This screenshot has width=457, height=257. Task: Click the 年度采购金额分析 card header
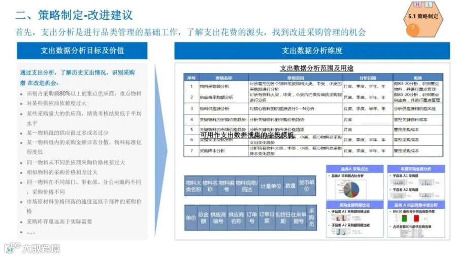[416, 169]
